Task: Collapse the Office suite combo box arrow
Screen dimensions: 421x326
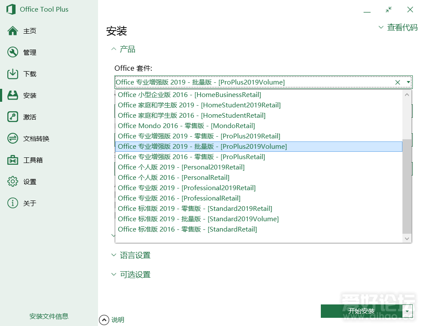Action: [408, 82]
